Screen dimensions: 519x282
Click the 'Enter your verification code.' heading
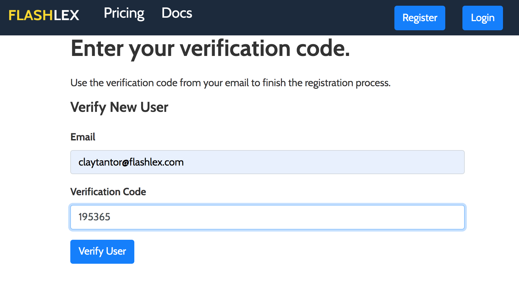(x=210, y=49)
